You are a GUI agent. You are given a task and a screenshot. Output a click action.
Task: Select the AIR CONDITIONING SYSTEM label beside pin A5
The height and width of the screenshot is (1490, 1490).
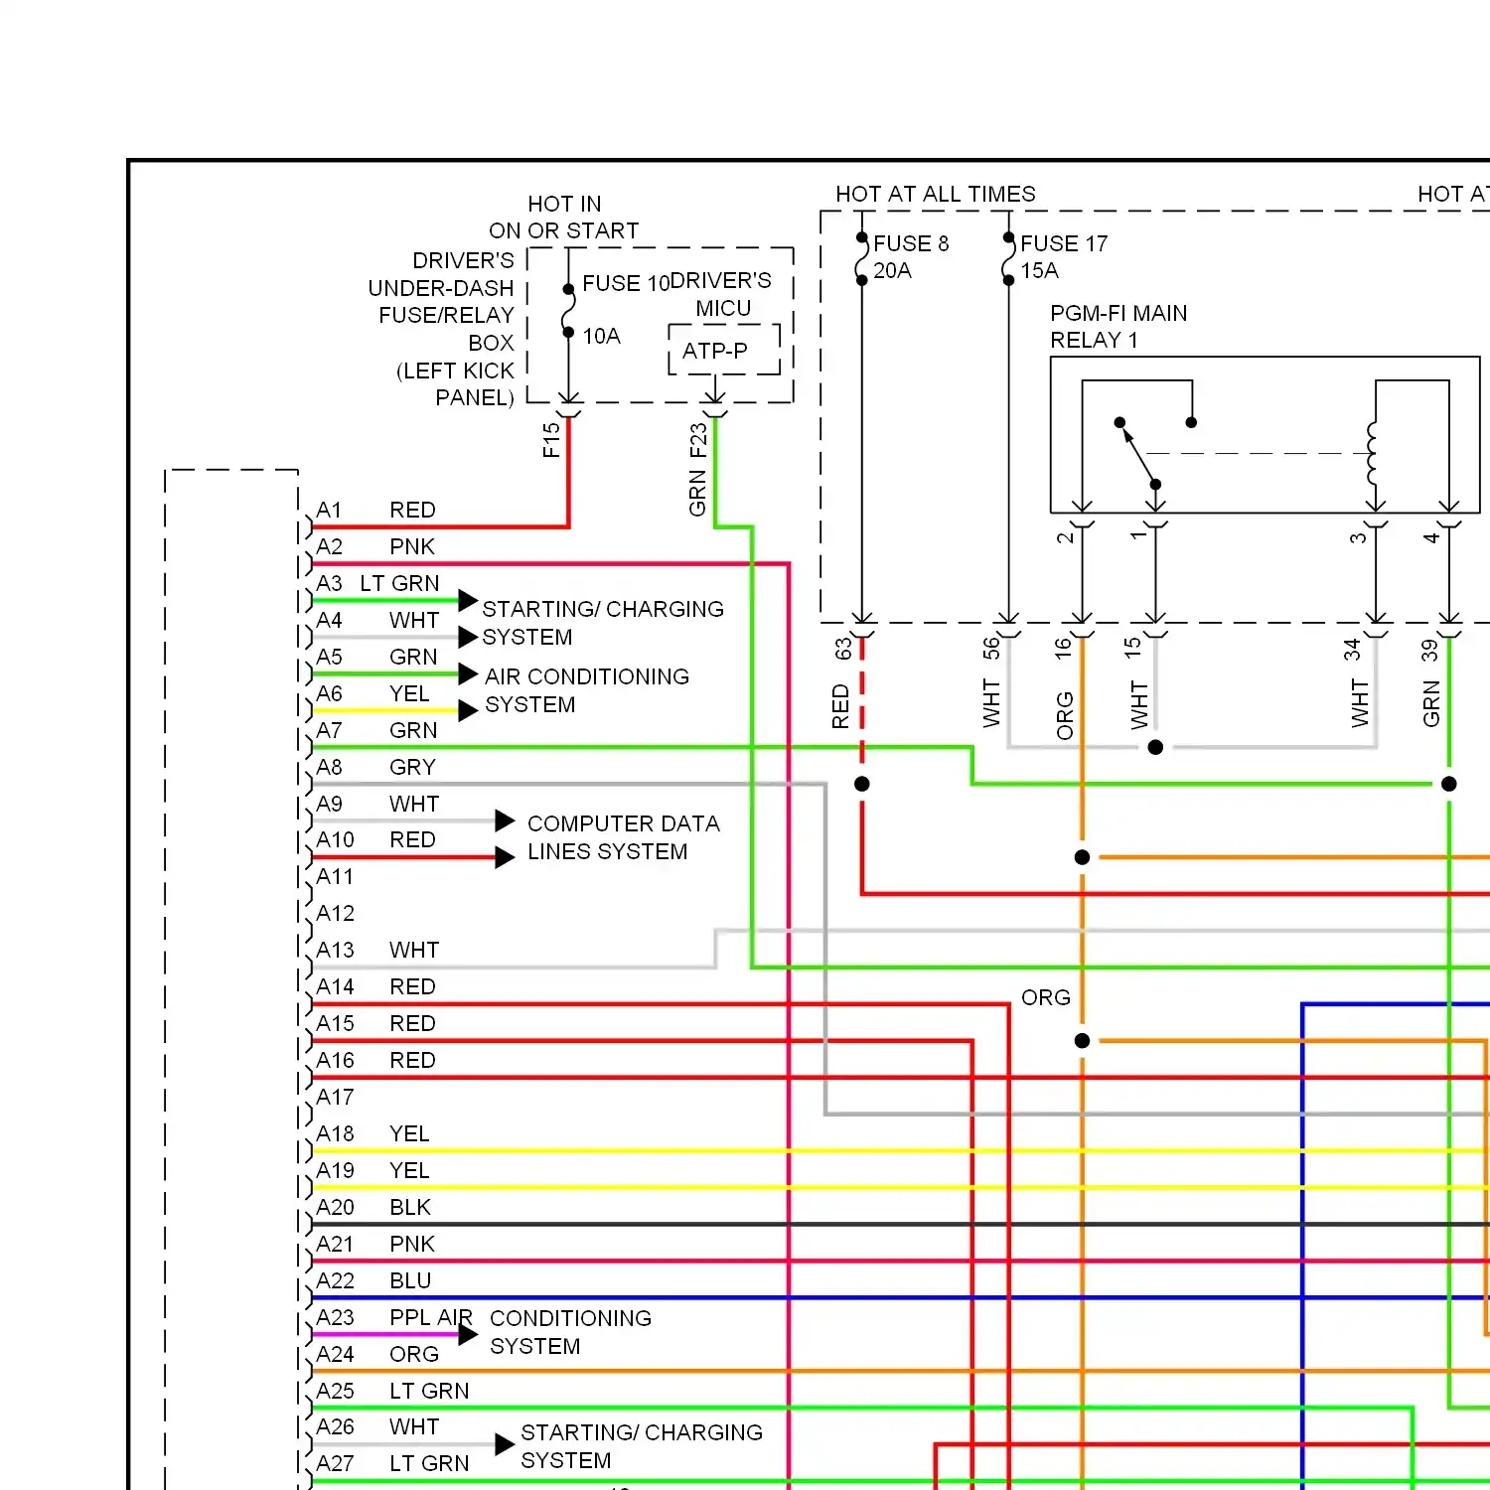[x=587, y=690]
